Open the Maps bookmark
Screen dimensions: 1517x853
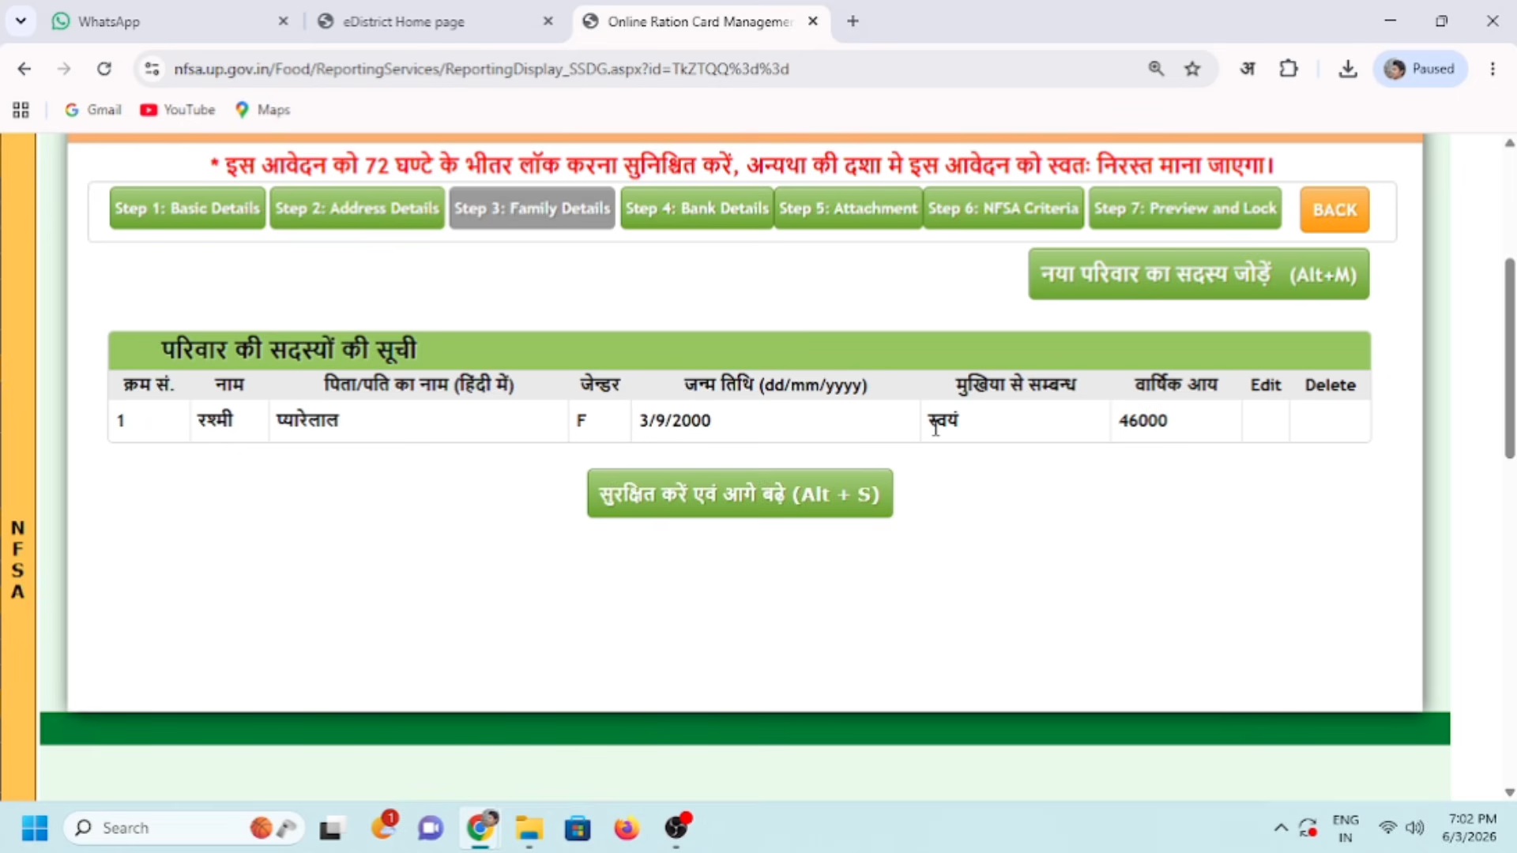click(x=263, y=110)
